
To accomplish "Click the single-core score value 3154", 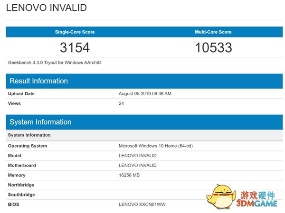I will click(x=75, y=47).
